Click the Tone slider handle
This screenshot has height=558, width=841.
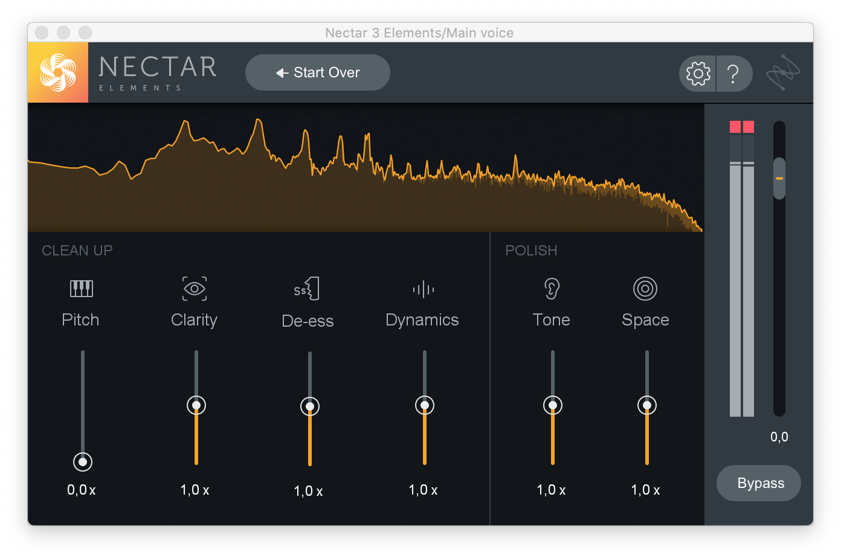(x=553, y=405)
